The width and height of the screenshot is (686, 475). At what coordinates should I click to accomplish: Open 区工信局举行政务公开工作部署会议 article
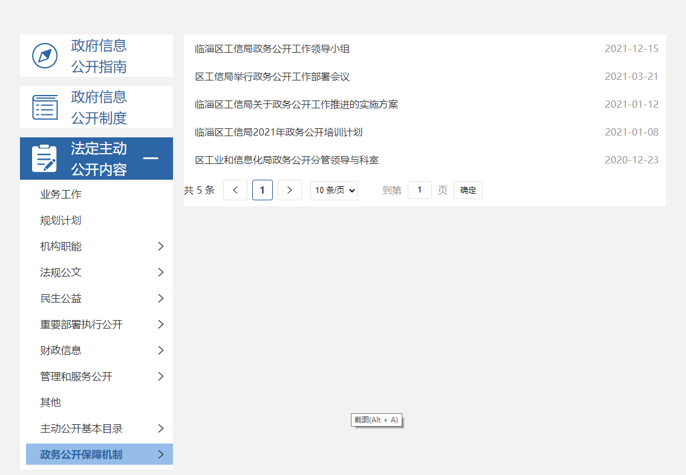(272, 77)
